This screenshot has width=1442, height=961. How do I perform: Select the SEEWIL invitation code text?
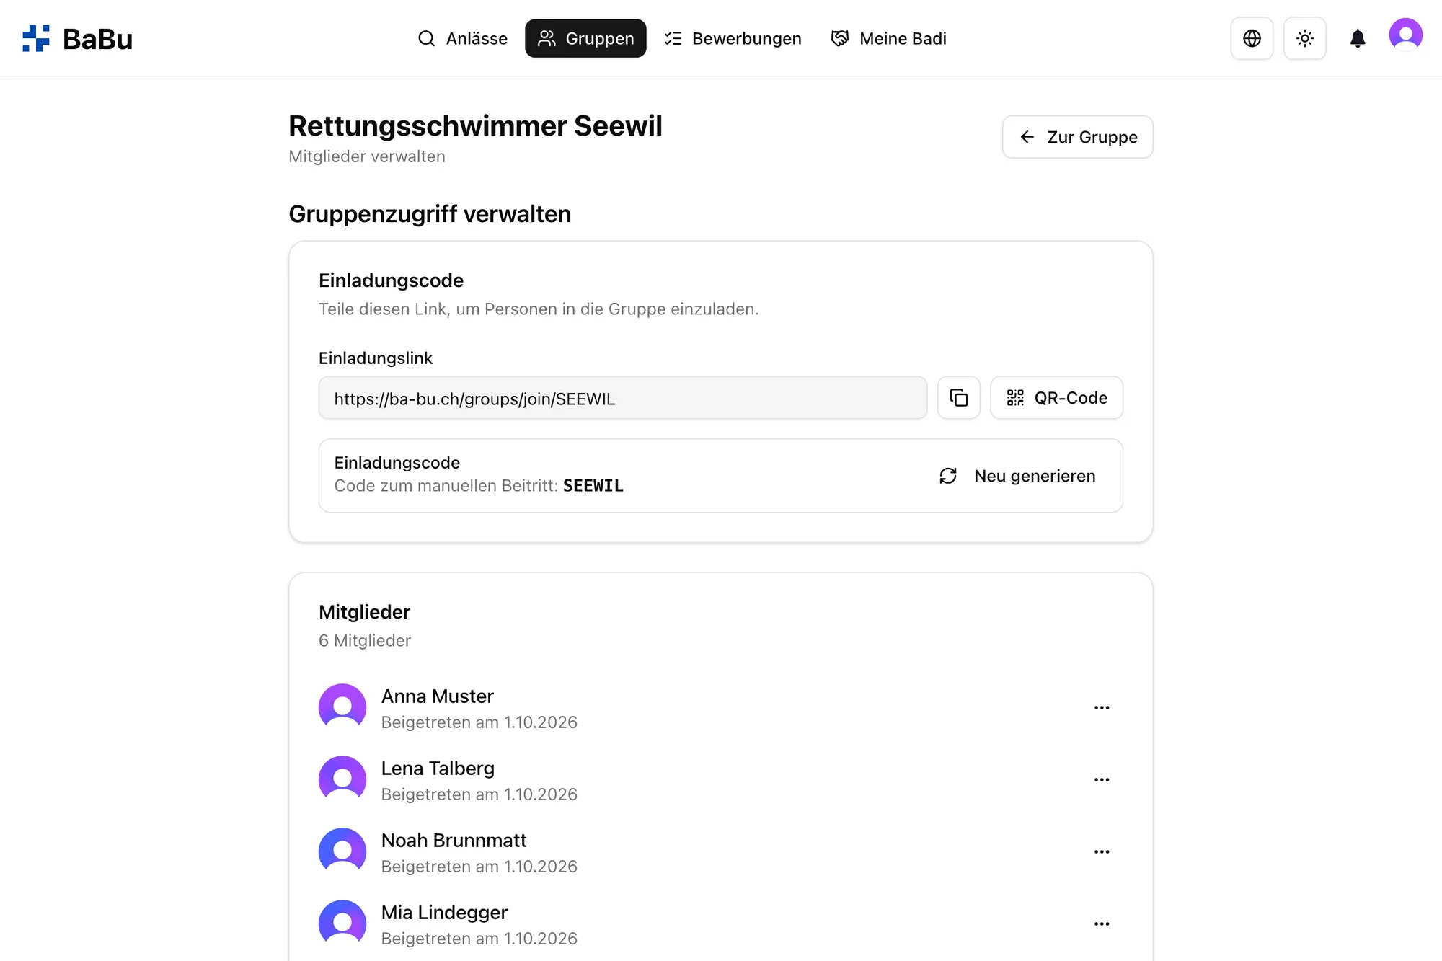[593, 486]
